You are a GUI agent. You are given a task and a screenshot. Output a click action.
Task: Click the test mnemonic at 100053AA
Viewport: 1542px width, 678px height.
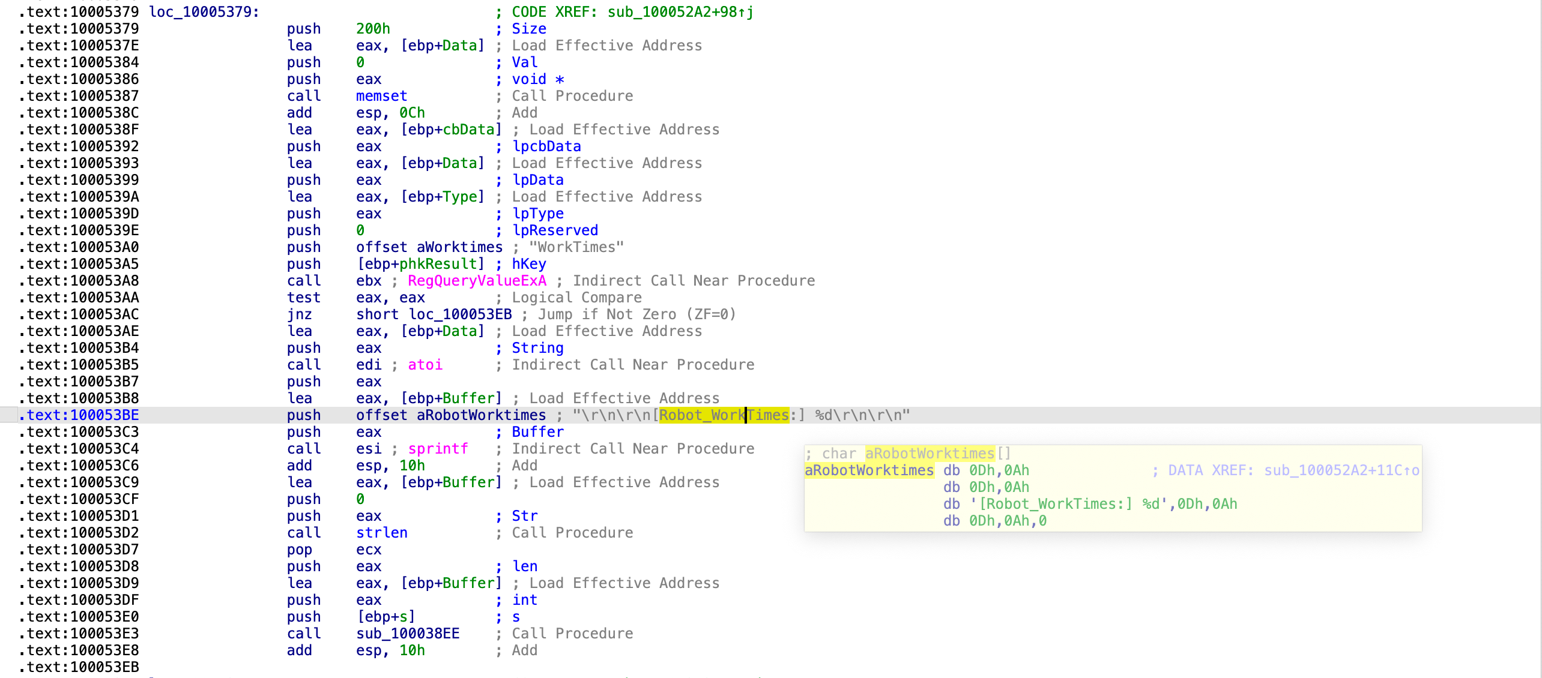(304, 298)
